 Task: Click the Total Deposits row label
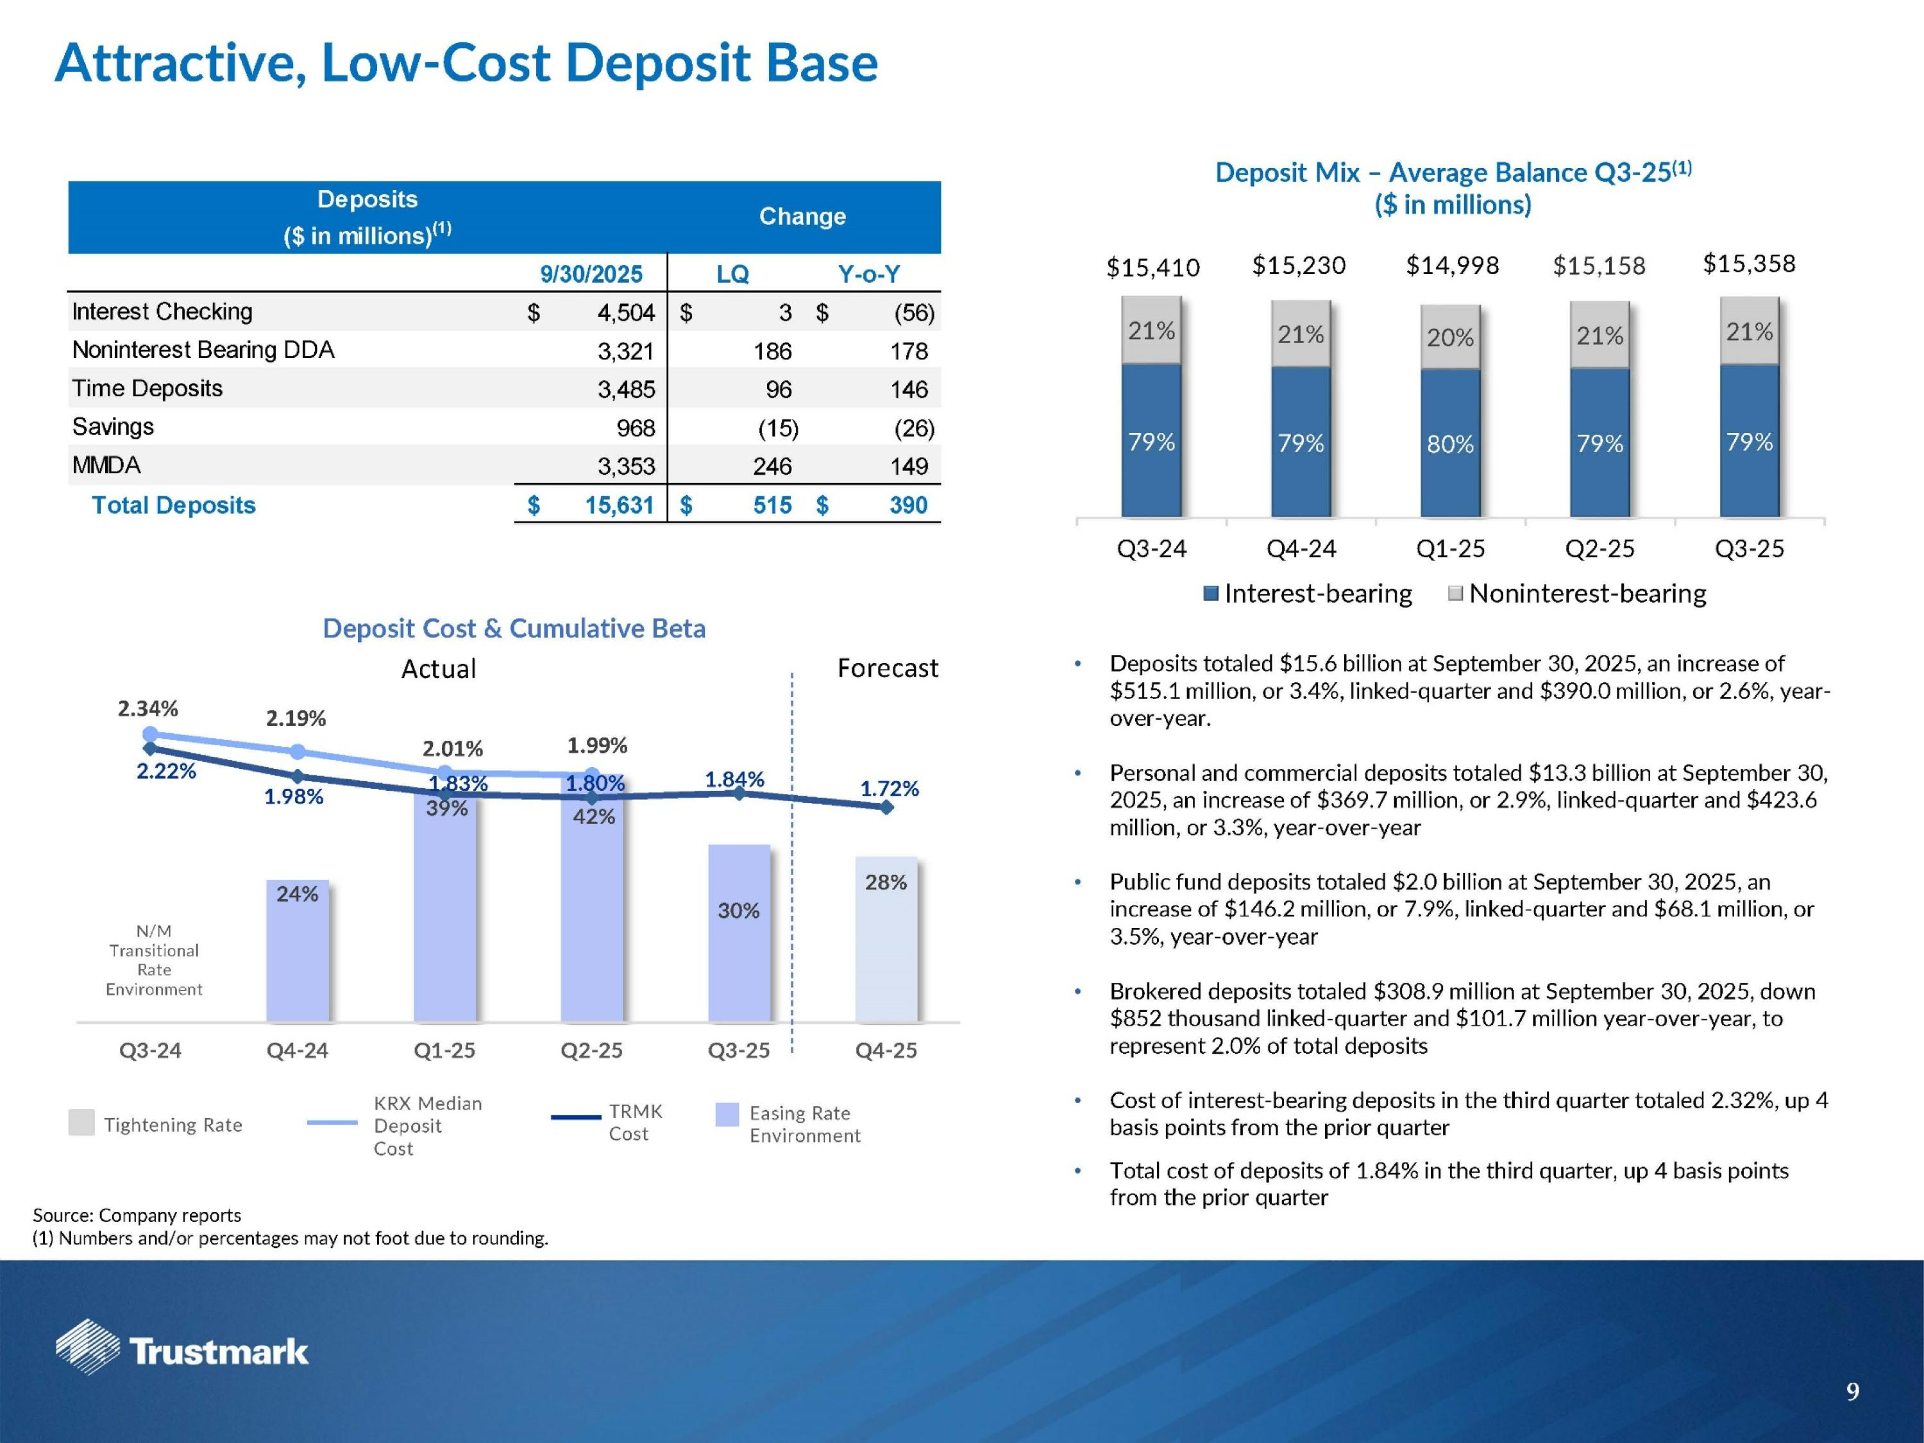[x=174, y=505]
